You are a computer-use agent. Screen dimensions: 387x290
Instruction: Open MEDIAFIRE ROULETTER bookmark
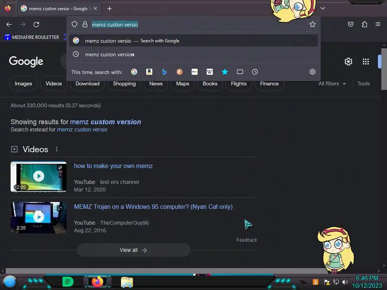pos(32,37)
